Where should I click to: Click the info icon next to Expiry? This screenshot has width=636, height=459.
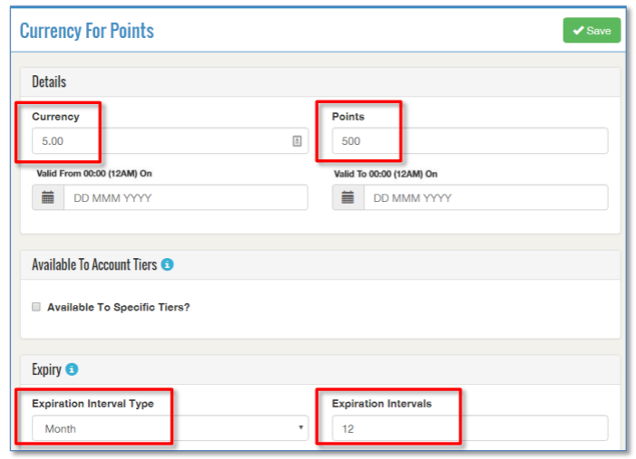coord(72,369)
